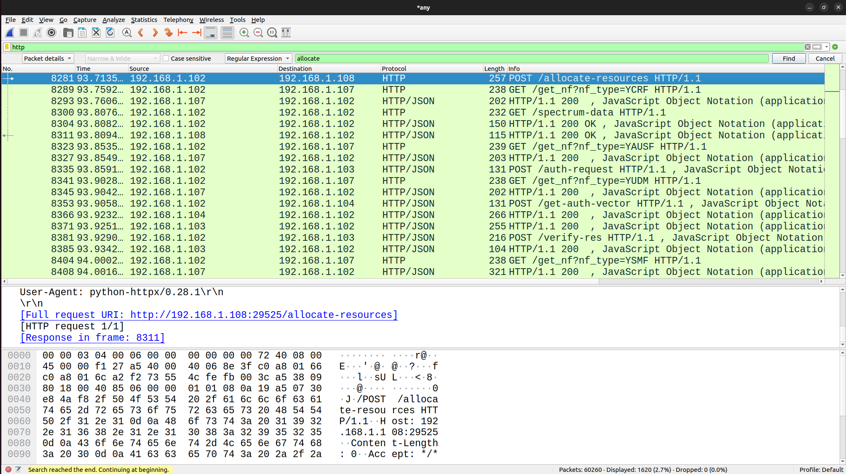
Task: Edit capture file properties status icon
Action: coord(18,469)
